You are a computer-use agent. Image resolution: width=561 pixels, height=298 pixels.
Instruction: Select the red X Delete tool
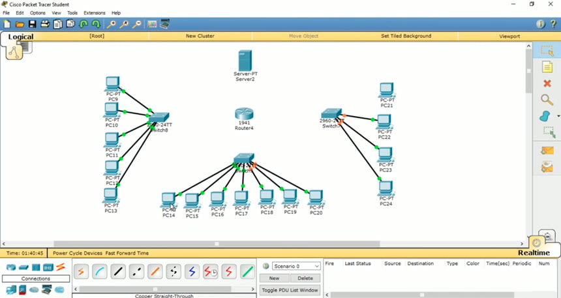547,83
